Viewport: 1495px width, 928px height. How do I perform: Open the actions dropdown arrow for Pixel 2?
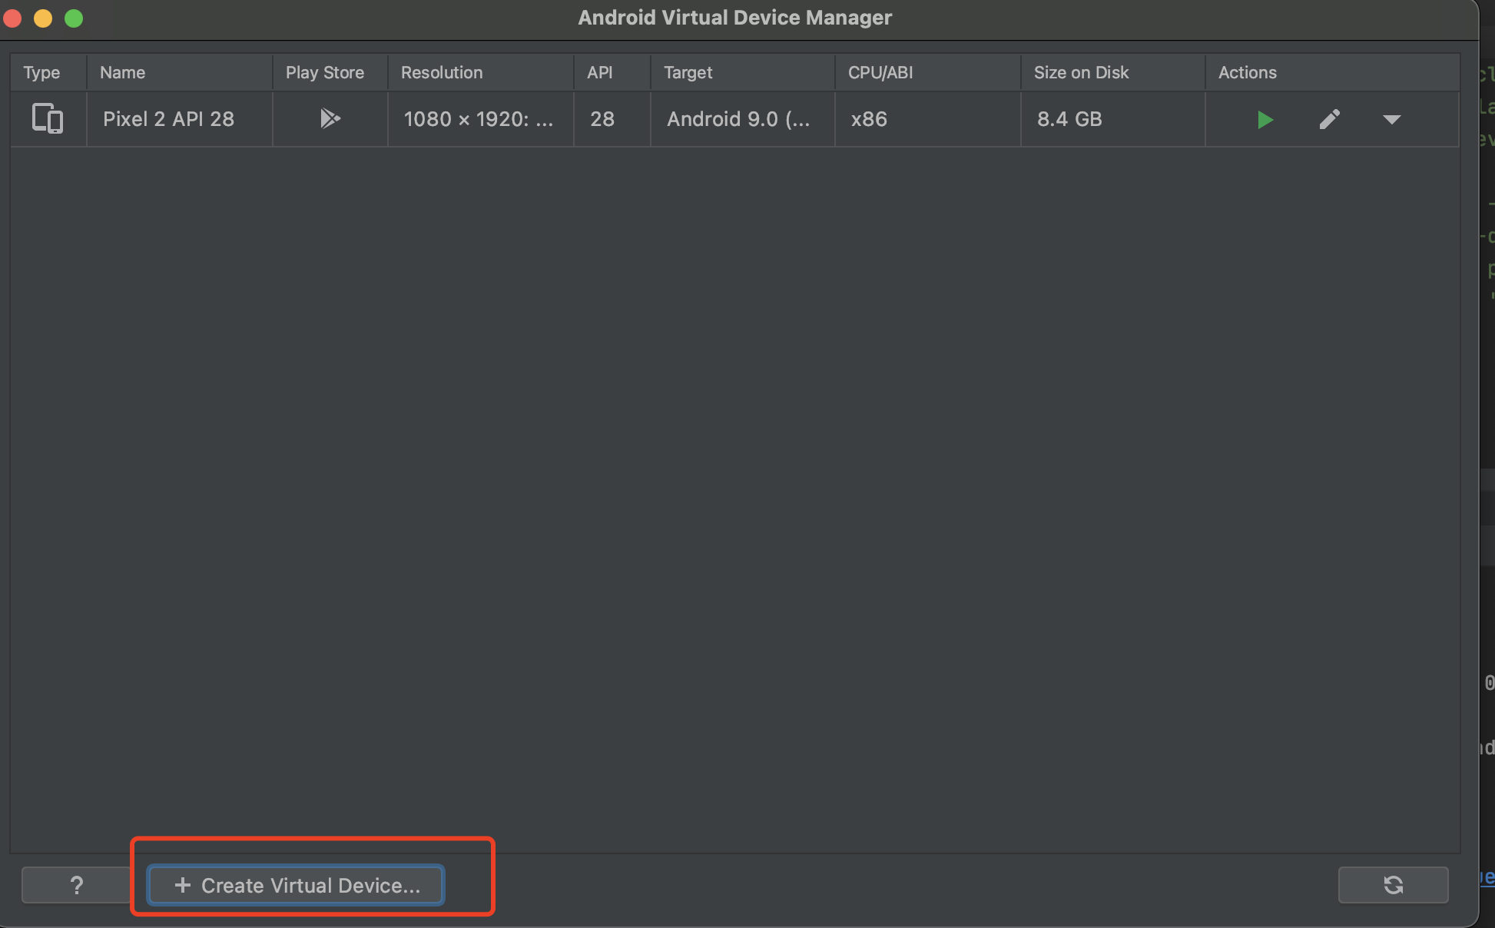point(1391,120)
